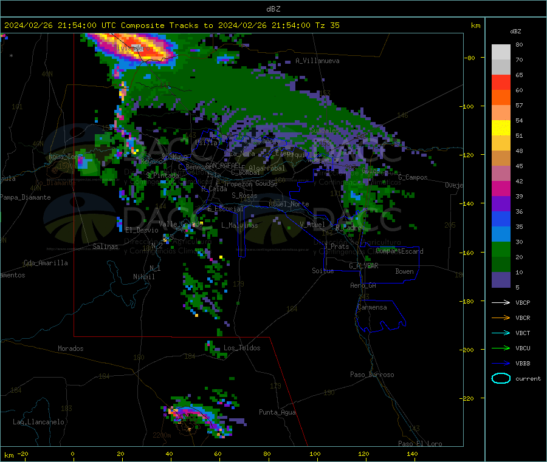Click the 'Guadales' map label

pyautogui.click(x=325, y=131)
